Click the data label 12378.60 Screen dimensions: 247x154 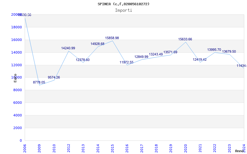82,60
